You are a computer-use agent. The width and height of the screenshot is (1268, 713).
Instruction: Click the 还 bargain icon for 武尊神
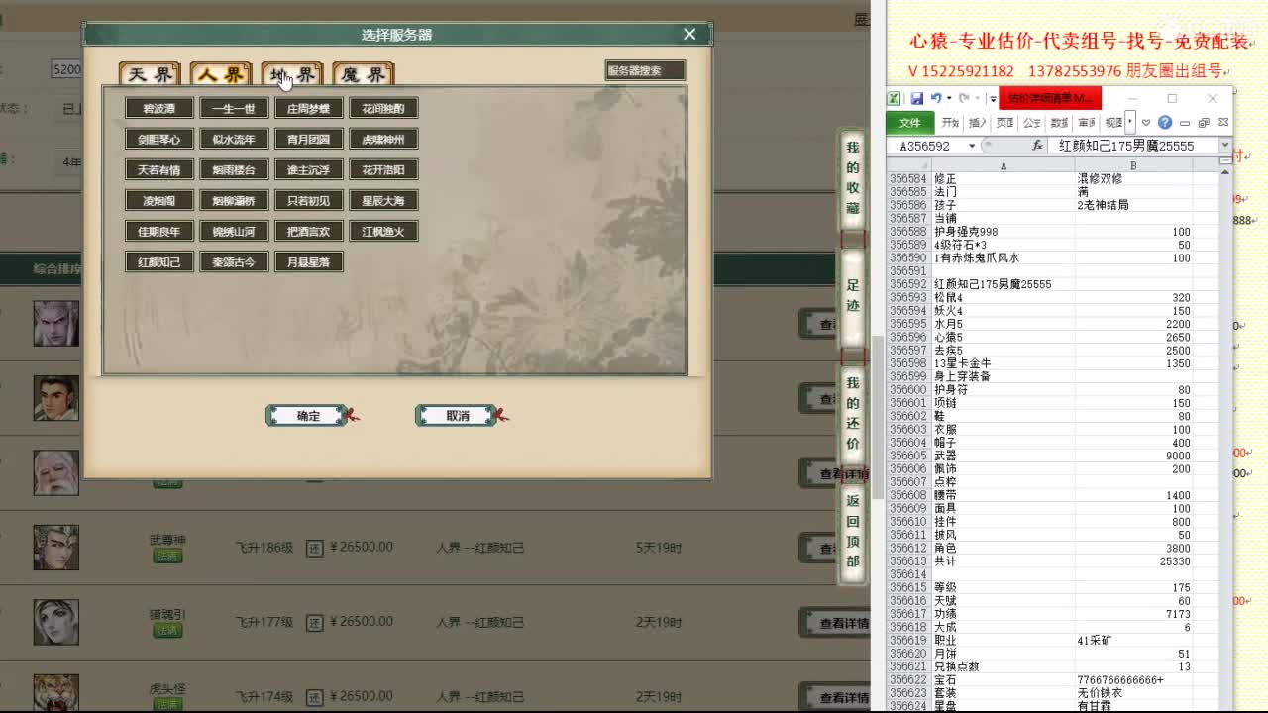(x=314, y=547)
